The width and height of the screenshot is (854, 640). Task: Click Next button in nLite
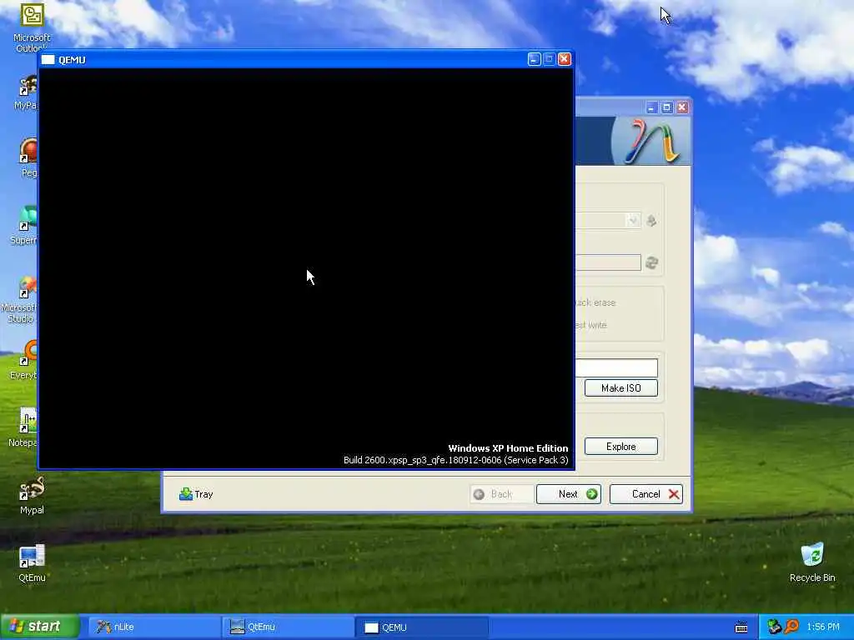click(568, 494)
